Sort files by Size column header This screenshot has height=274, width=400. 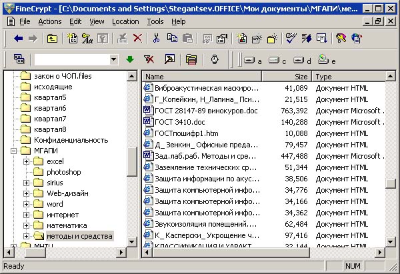(x=287, y=77)
